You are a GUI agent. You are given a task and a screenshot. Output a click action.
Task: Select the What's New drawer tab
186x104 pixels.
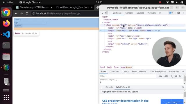(121, 87)
